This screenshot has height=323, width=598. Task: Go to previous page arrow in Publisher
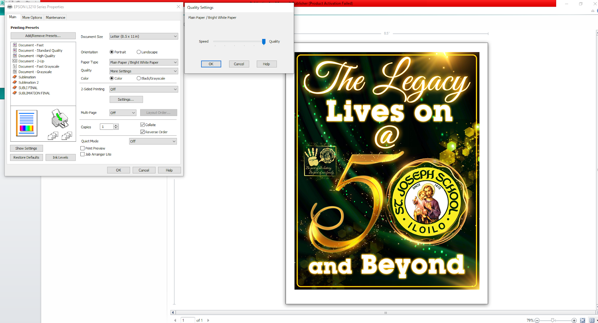(x=175, y=320)
